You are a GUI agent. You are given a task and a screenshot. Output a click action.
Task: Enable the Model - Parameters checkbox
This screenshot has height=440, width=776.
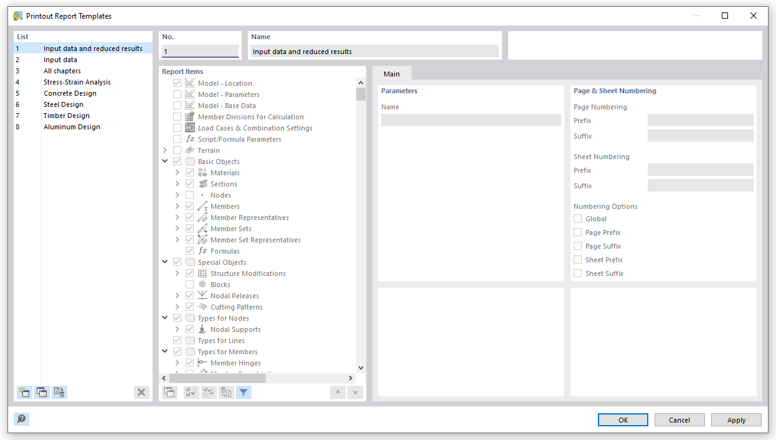pyautogui.click(x=177, y=94)
